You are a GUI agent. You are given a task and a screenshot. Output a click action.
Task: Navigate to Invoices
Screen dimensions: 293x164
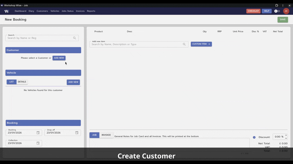[80, 11]
